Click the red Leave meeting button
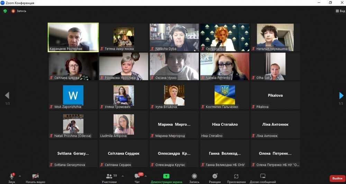Screen dimensions: 346x184 [336, 178]
